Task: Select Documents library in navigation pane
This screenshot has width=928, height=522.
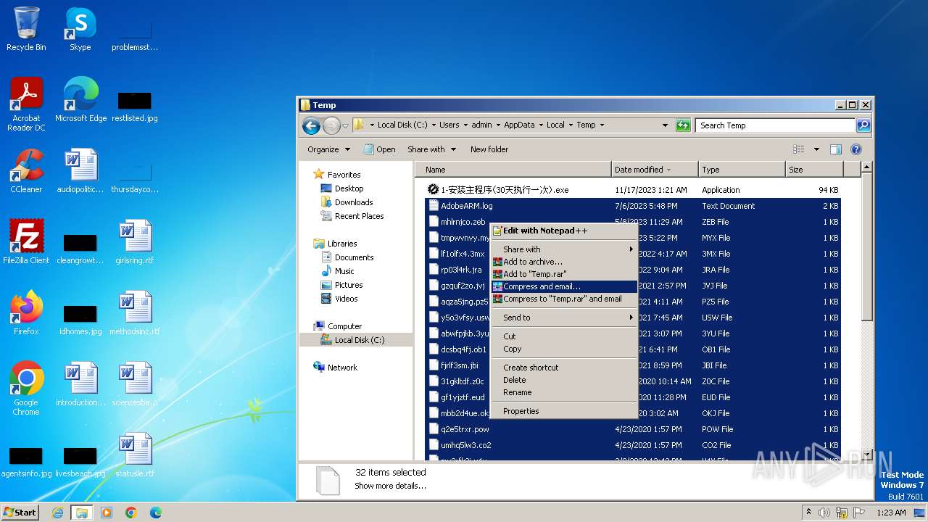Action: pos(354,257)
